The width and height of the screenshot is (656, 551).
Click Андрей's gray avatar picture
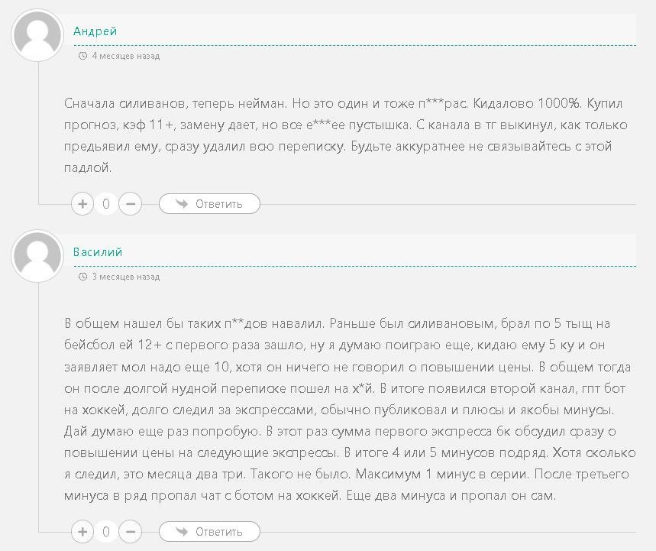point(37,36)
